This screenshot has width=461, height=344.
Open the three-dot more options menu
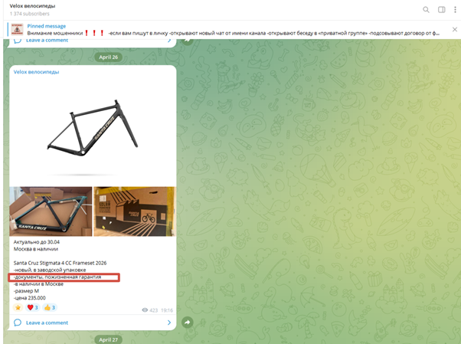coord(455,10)
